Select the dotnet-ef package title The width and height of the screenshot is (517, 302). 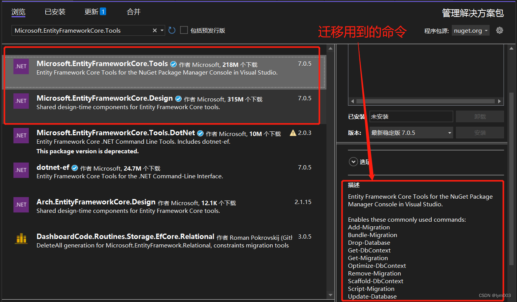pos(53,168)
